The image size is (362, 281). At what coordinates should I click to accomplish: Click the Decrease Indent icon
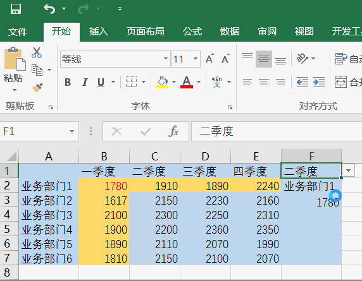[x=303, y=82]
